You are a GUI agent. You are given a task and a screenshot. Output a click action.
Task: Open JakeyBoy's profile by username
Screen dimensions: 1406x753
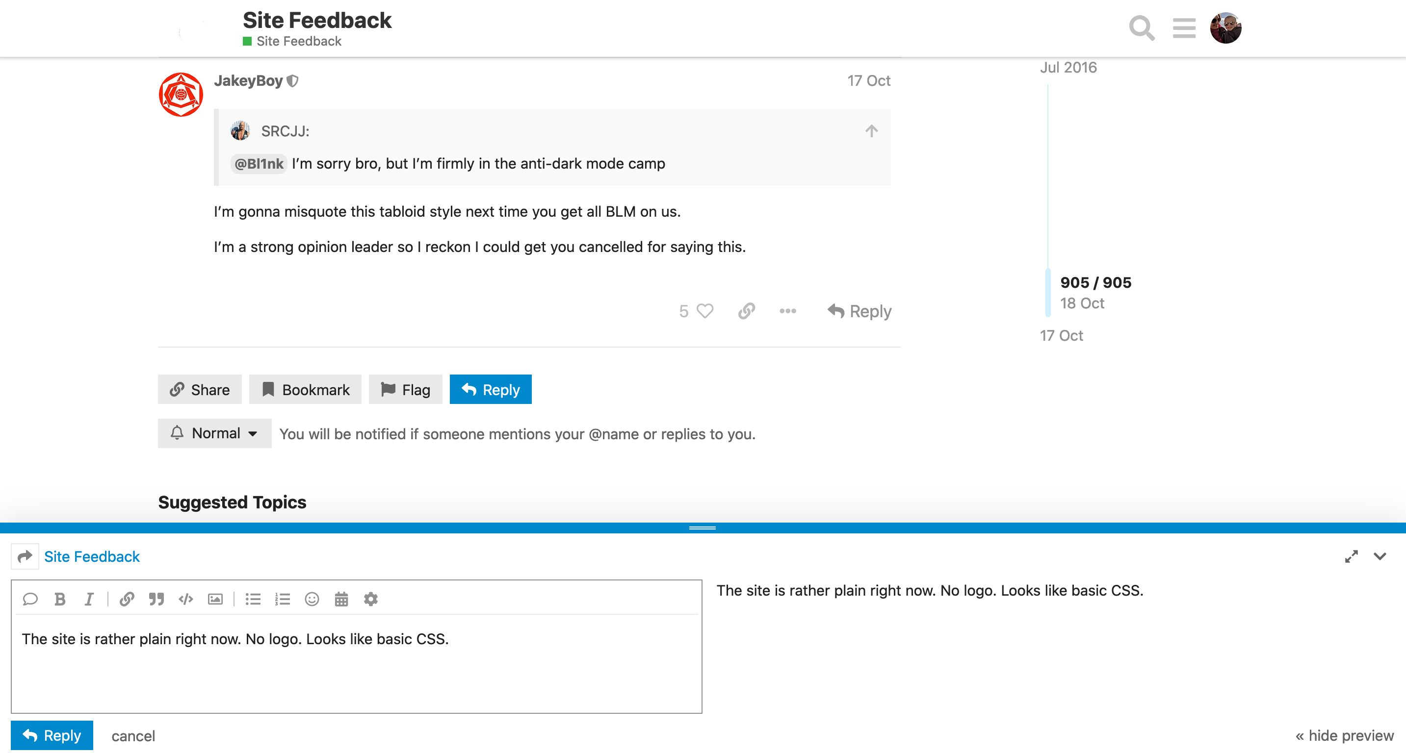(x=248, y=81)
